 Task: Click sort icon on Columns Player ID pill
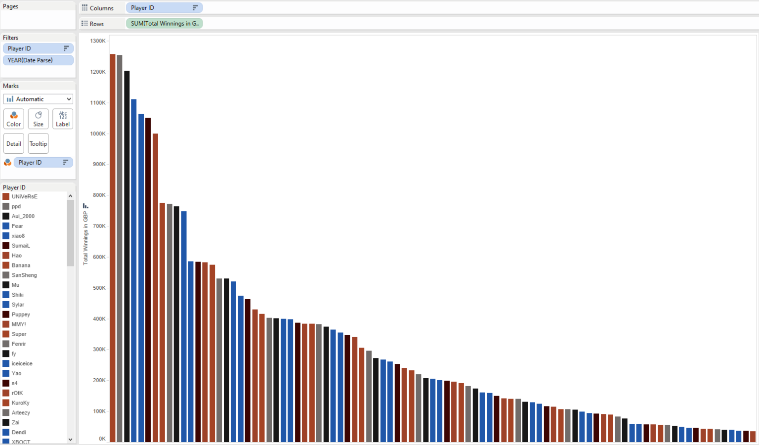pyautogui.click(x=195, y=8)
